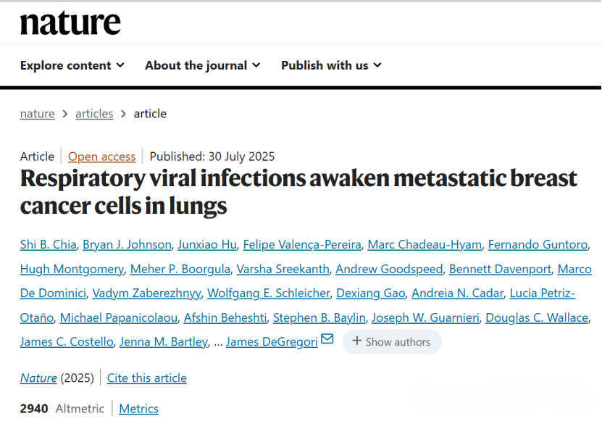The height and width of the screenshot is (421, 602).
Task: Select author Bryan J. Johnson
Action: point(127,244)
